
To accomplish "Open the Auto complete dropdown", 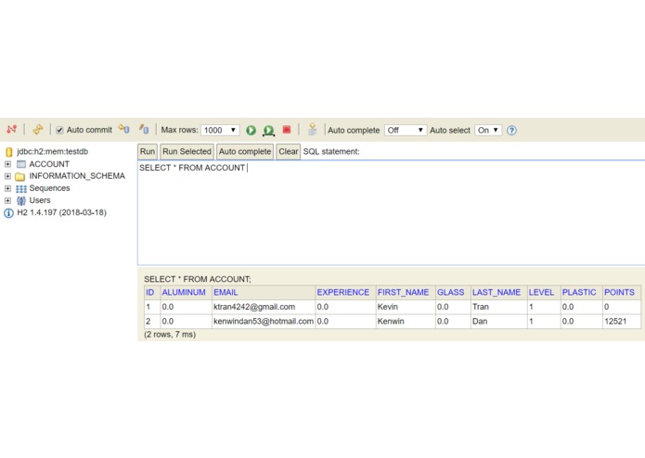I will [406, 130].
